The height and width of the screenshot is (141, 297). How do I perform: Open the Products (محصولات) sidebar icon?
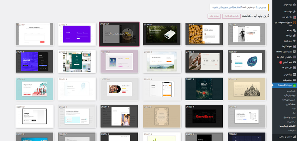tap(294, 80)
